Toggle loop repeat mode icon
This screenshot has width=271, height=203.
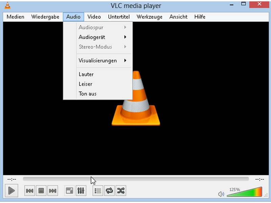pos(109,190)
